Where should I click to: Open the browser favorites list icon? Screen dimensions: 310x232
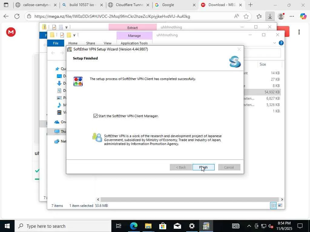tap(259, 16)
